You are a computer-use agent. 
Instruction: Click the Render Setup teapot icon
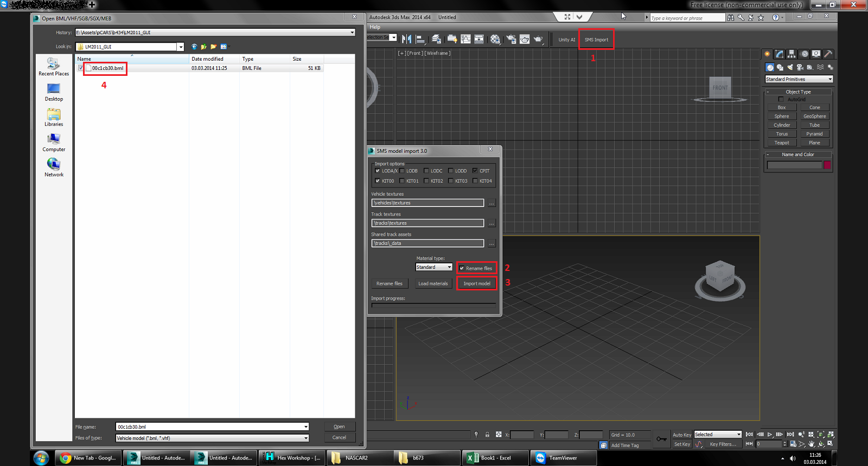click(510, 39)
